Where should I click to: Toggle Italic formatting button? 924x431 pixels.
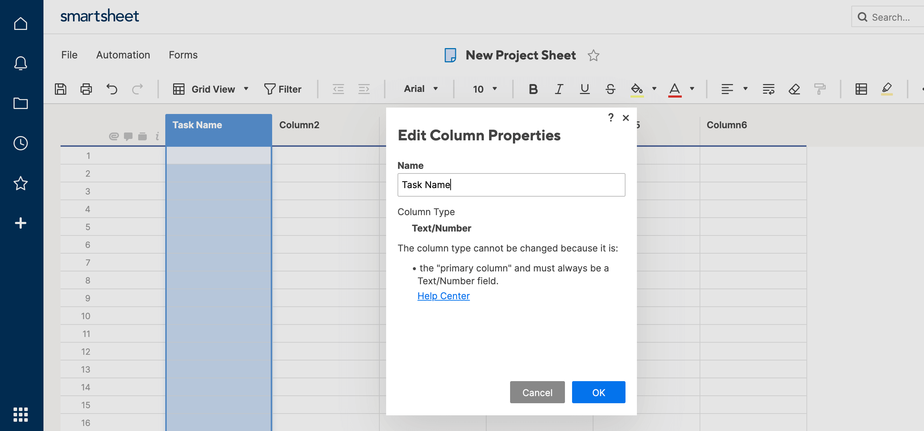559,89
